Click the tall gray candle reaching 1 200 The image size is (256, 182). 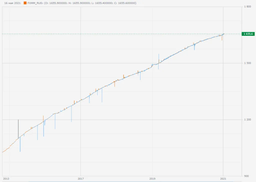click(18, 129)
